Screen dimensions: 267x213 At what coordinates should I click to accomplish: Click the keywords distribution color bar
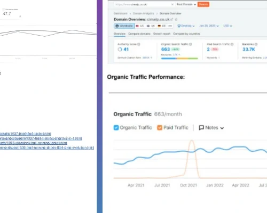click(x=179, y=59)
